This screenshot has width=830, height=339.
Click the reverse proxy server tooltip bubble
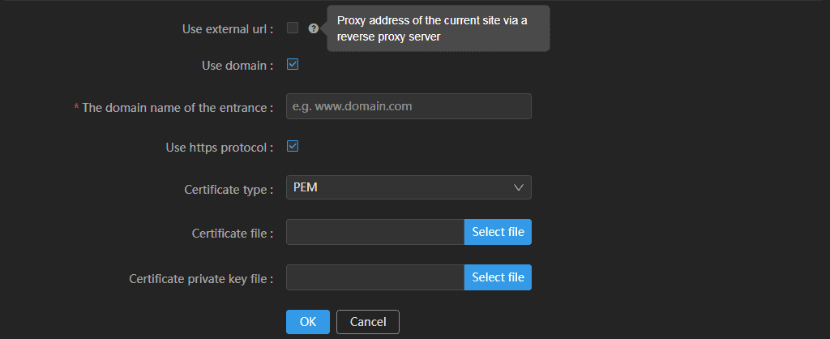click(439, 28)
